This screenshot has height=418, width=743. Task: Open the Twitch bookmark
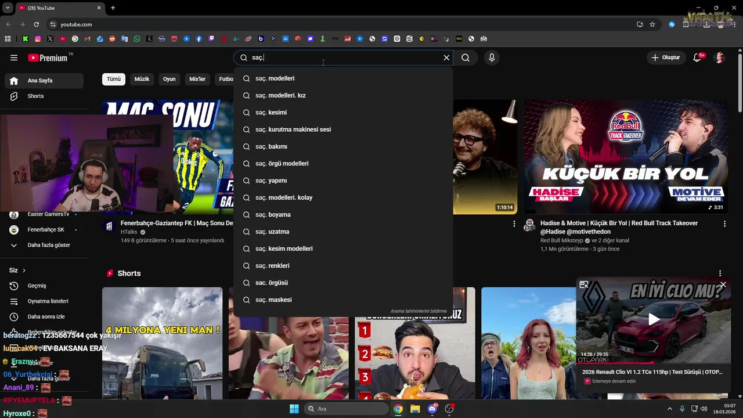point(211,39)
